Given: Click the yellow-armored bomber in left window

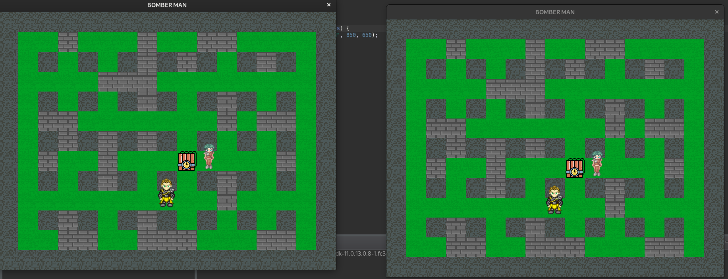Looking at the screenshot, I should (x=166, y=193).
